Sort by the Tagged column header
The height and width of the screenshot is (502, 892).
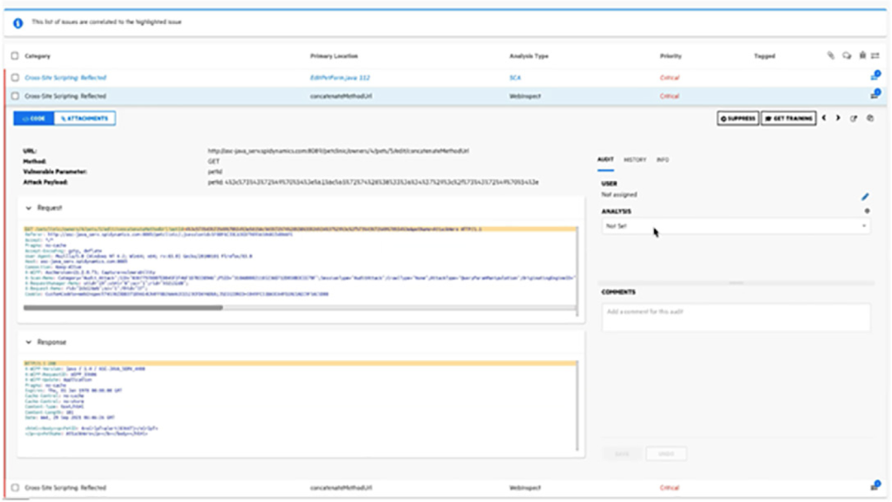click(x=765, y=55)
